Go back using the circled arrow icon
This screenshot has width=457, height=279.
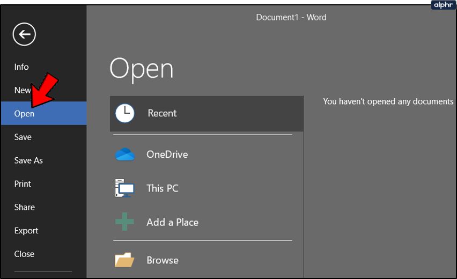24,34
